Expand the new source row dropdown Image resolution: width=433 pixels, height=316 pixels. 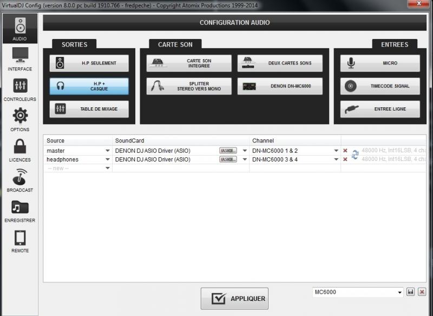(107, 168)
